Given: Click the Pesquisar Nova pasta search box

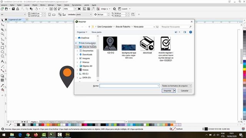Looking at the screenshot, I should (x=176, y=27).
